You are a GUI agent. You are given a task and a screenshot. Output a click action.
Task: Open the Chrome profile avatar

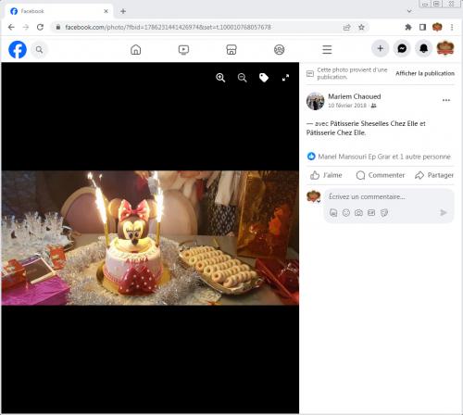pyautogui.click(x=437, y=27)
